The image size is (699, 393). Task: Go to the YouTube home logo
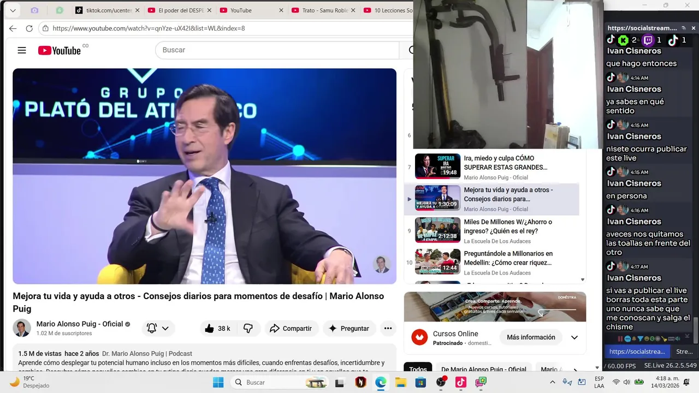[60, 50]
